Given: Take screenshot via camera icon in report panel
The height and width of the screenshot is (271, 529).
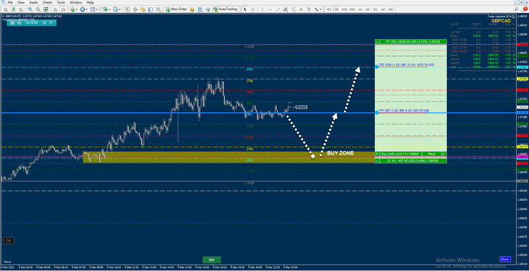Looking at the screenshot, I should (x=13, y=23).
